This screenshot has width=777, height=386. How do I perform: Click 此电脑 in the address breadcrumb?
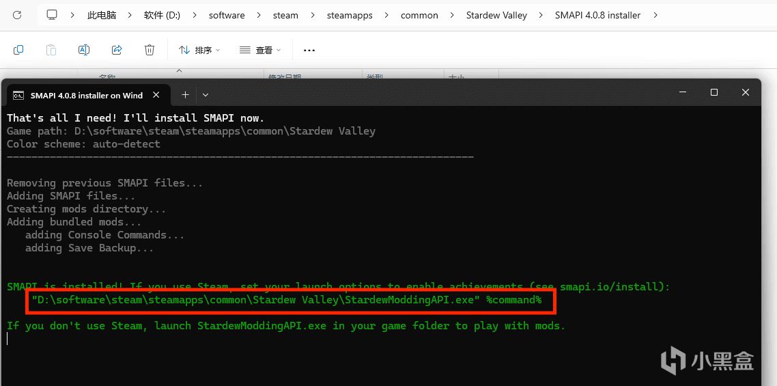[102, 16]
